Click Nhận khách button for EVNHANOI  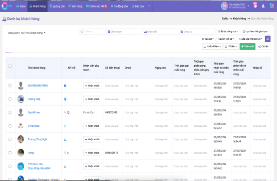(x=92, y=126)
